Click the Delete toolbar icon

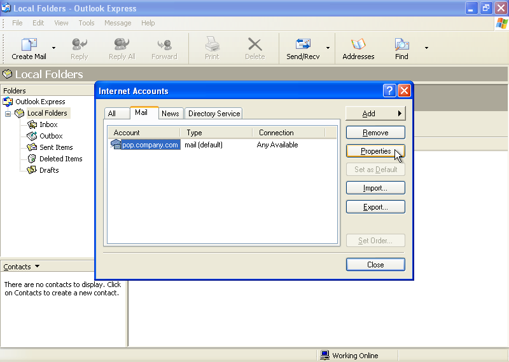pyautogui.click(x=255, y=44)
